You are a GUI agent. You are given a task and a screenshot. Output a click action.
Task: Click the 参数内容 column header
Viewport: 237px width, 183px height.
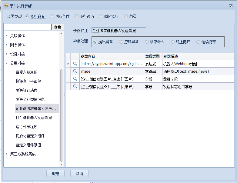(111, 56)
